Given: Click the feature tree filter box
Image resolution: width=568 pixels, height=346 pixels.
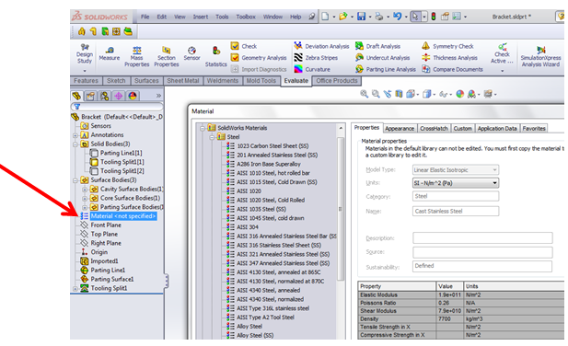Looking at the screenshot, I should click(117, 107).
